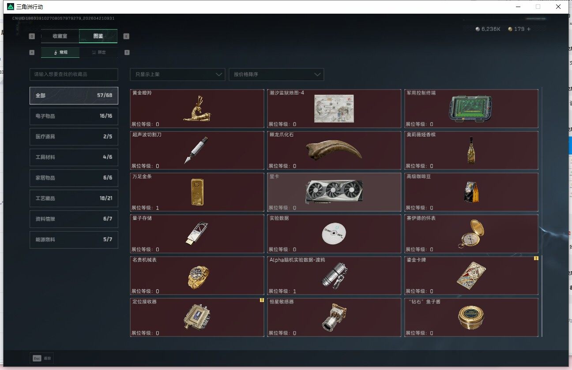The height and width of the screenshot is (370, 572).
Task: Open the 只显示上架 filter dropdown
Action: coord(177,75)
